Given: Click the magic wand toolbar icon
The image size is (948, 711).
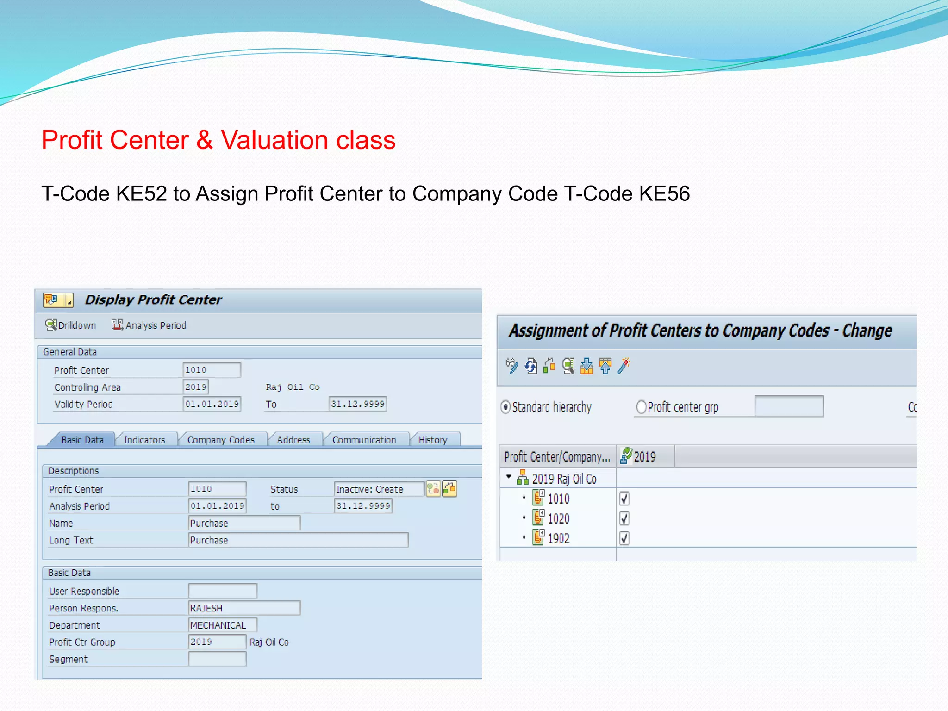Looking at the screenshot, I should [x=624, y=366].
